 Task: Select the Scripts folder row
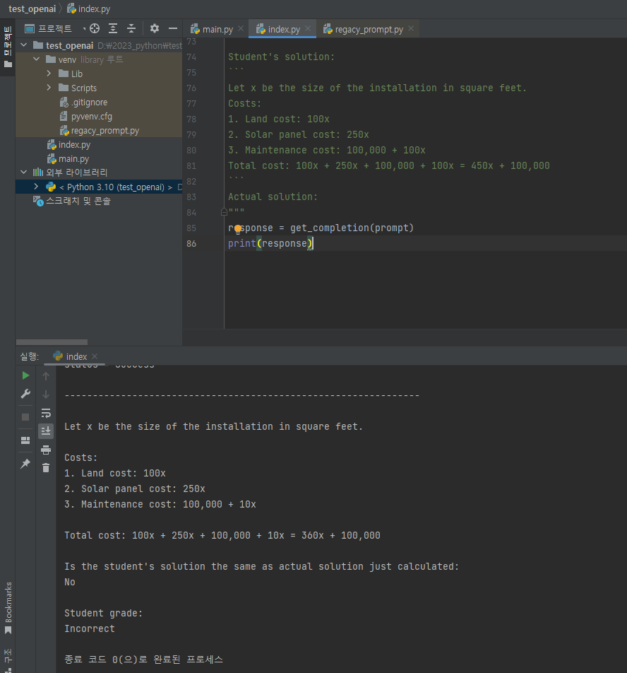99,88
